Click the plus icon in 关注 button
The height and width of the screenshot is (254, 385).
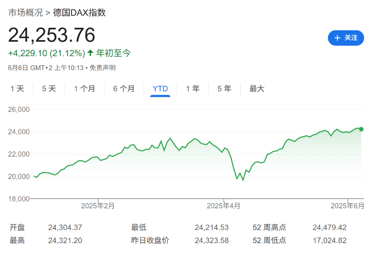click(x=337, y=38)
